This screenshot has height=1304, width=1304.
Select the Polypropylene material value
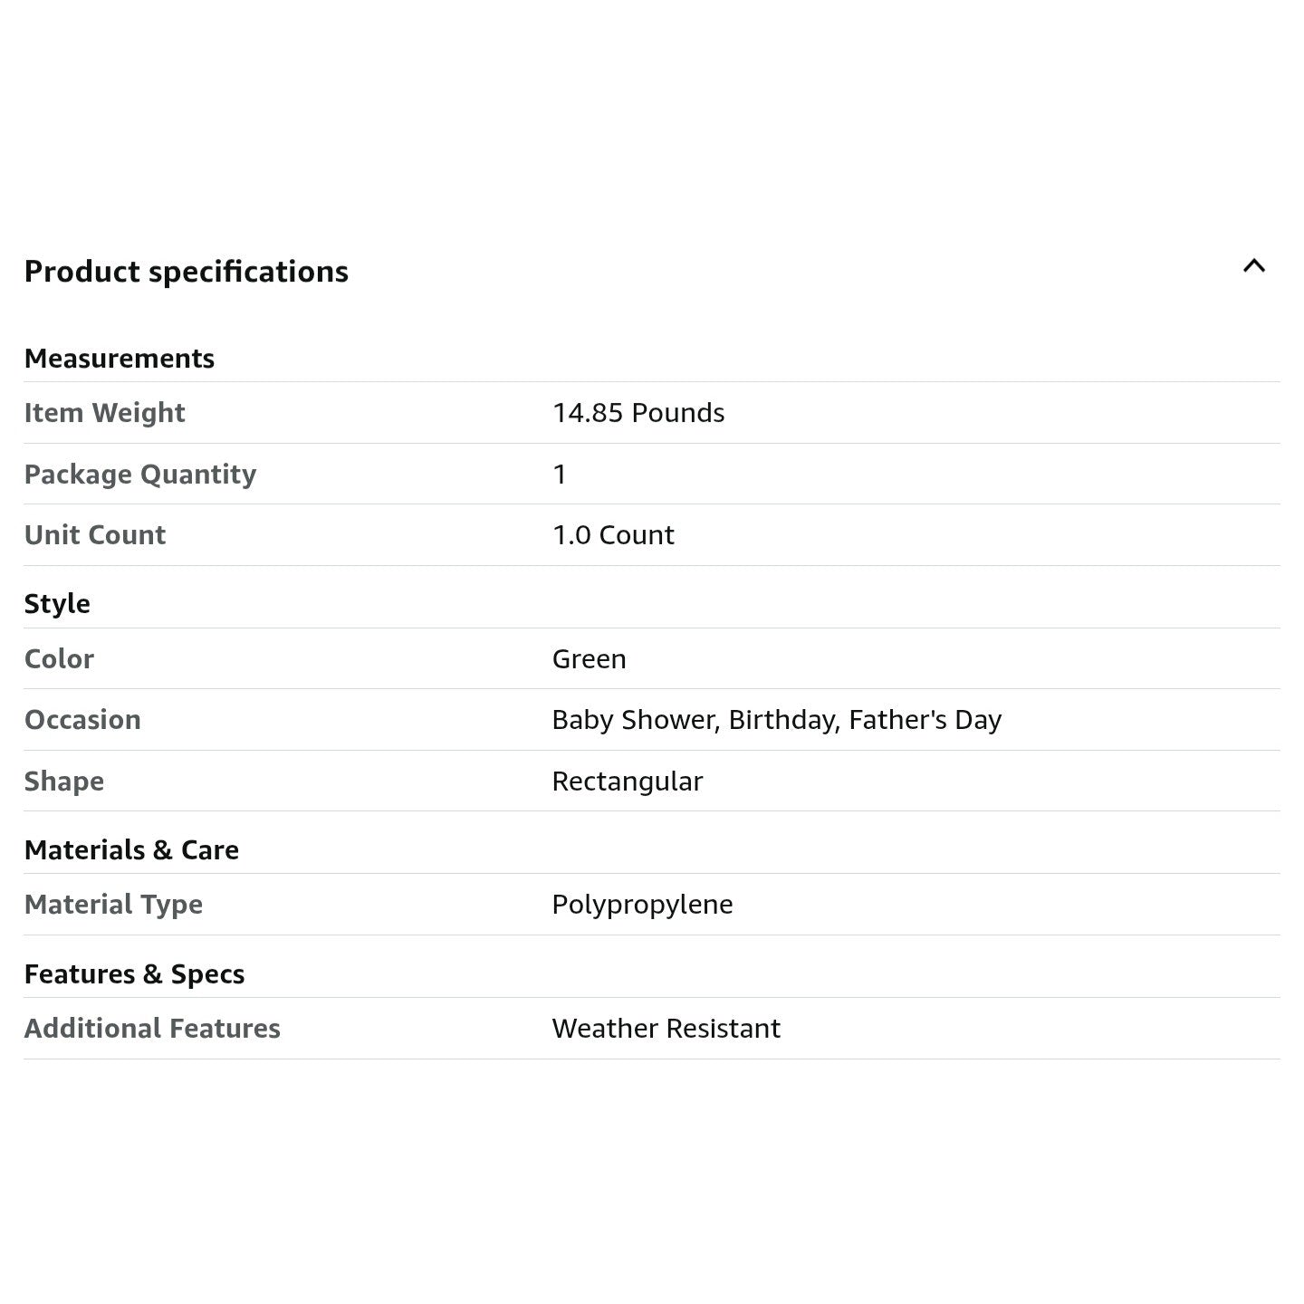click(642, 905)
